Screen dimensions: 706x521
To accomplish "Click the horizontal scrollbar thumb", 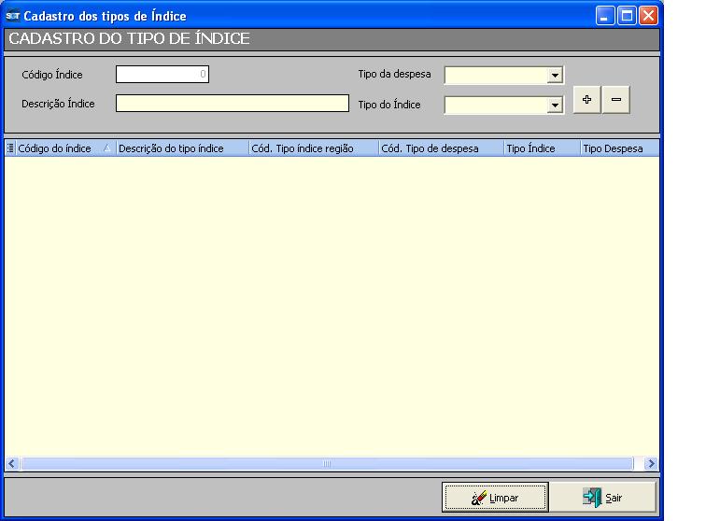I will [x=327, y=463].
